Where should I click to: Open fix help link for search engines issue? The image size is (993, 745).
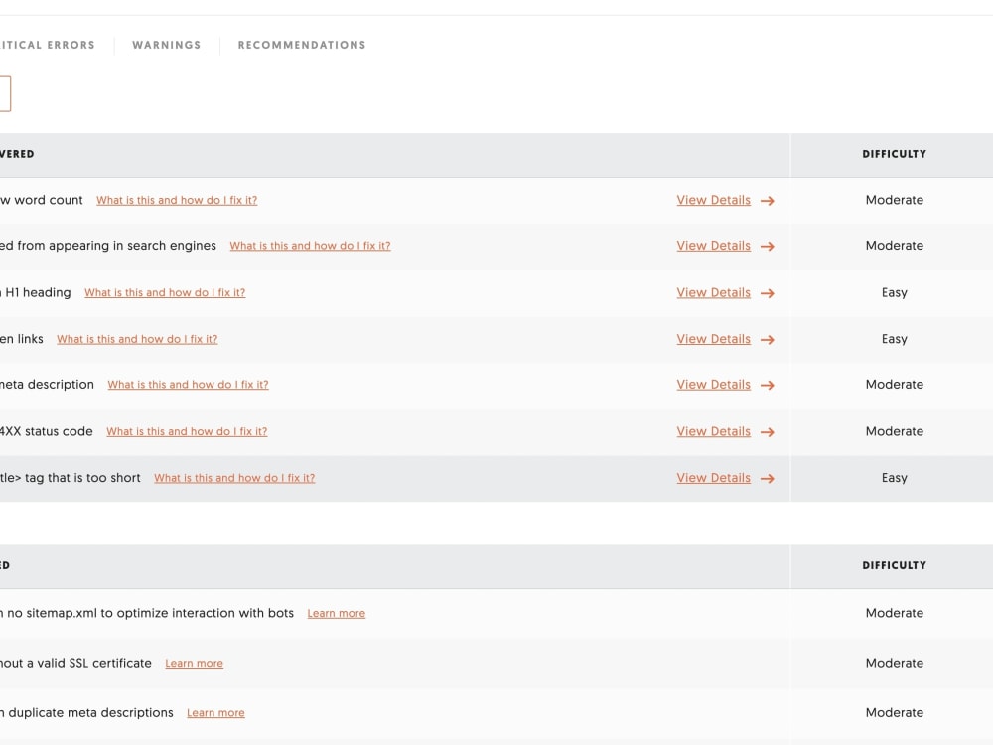click(310, 245)
